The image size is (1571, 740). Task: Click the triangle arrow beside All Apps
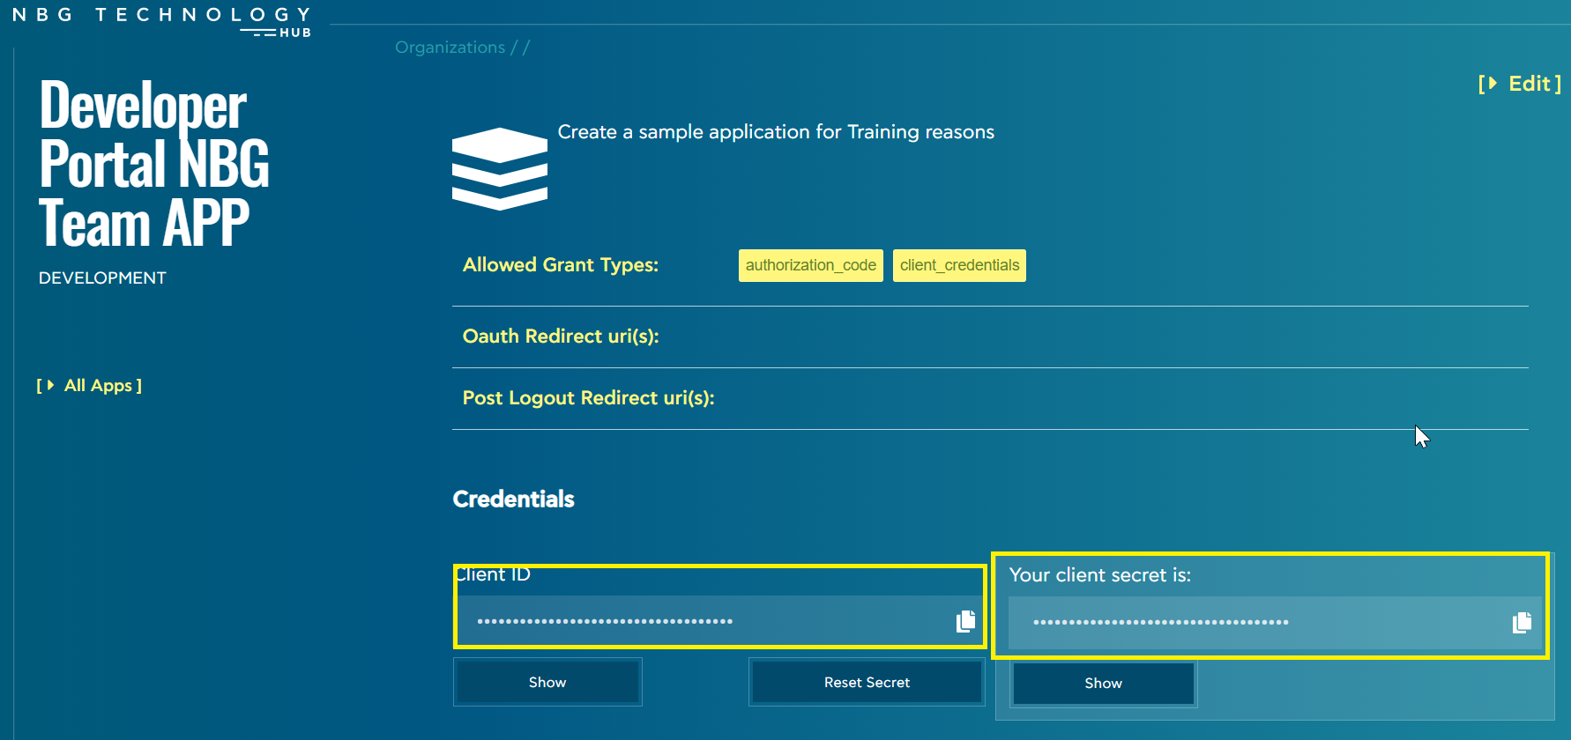[x=50, y=386]
